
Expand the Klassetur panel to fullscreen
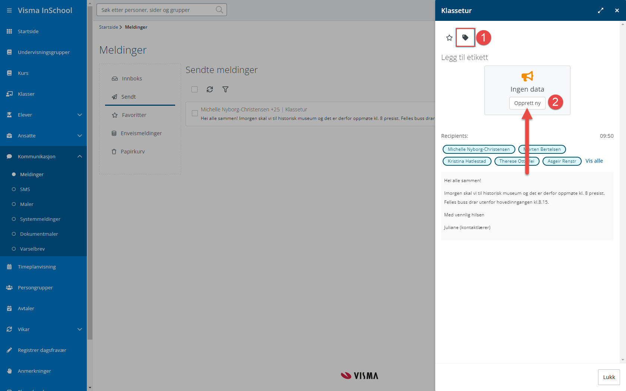click(x=600, y=10)
